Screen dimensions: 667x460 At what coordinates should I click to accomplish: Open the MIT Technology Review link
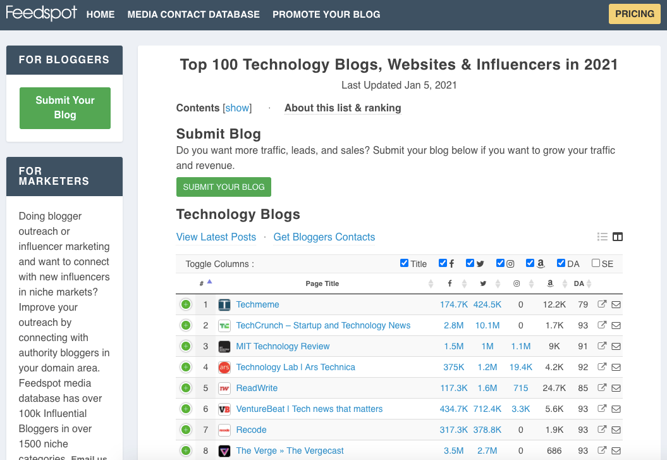(283, 346)
